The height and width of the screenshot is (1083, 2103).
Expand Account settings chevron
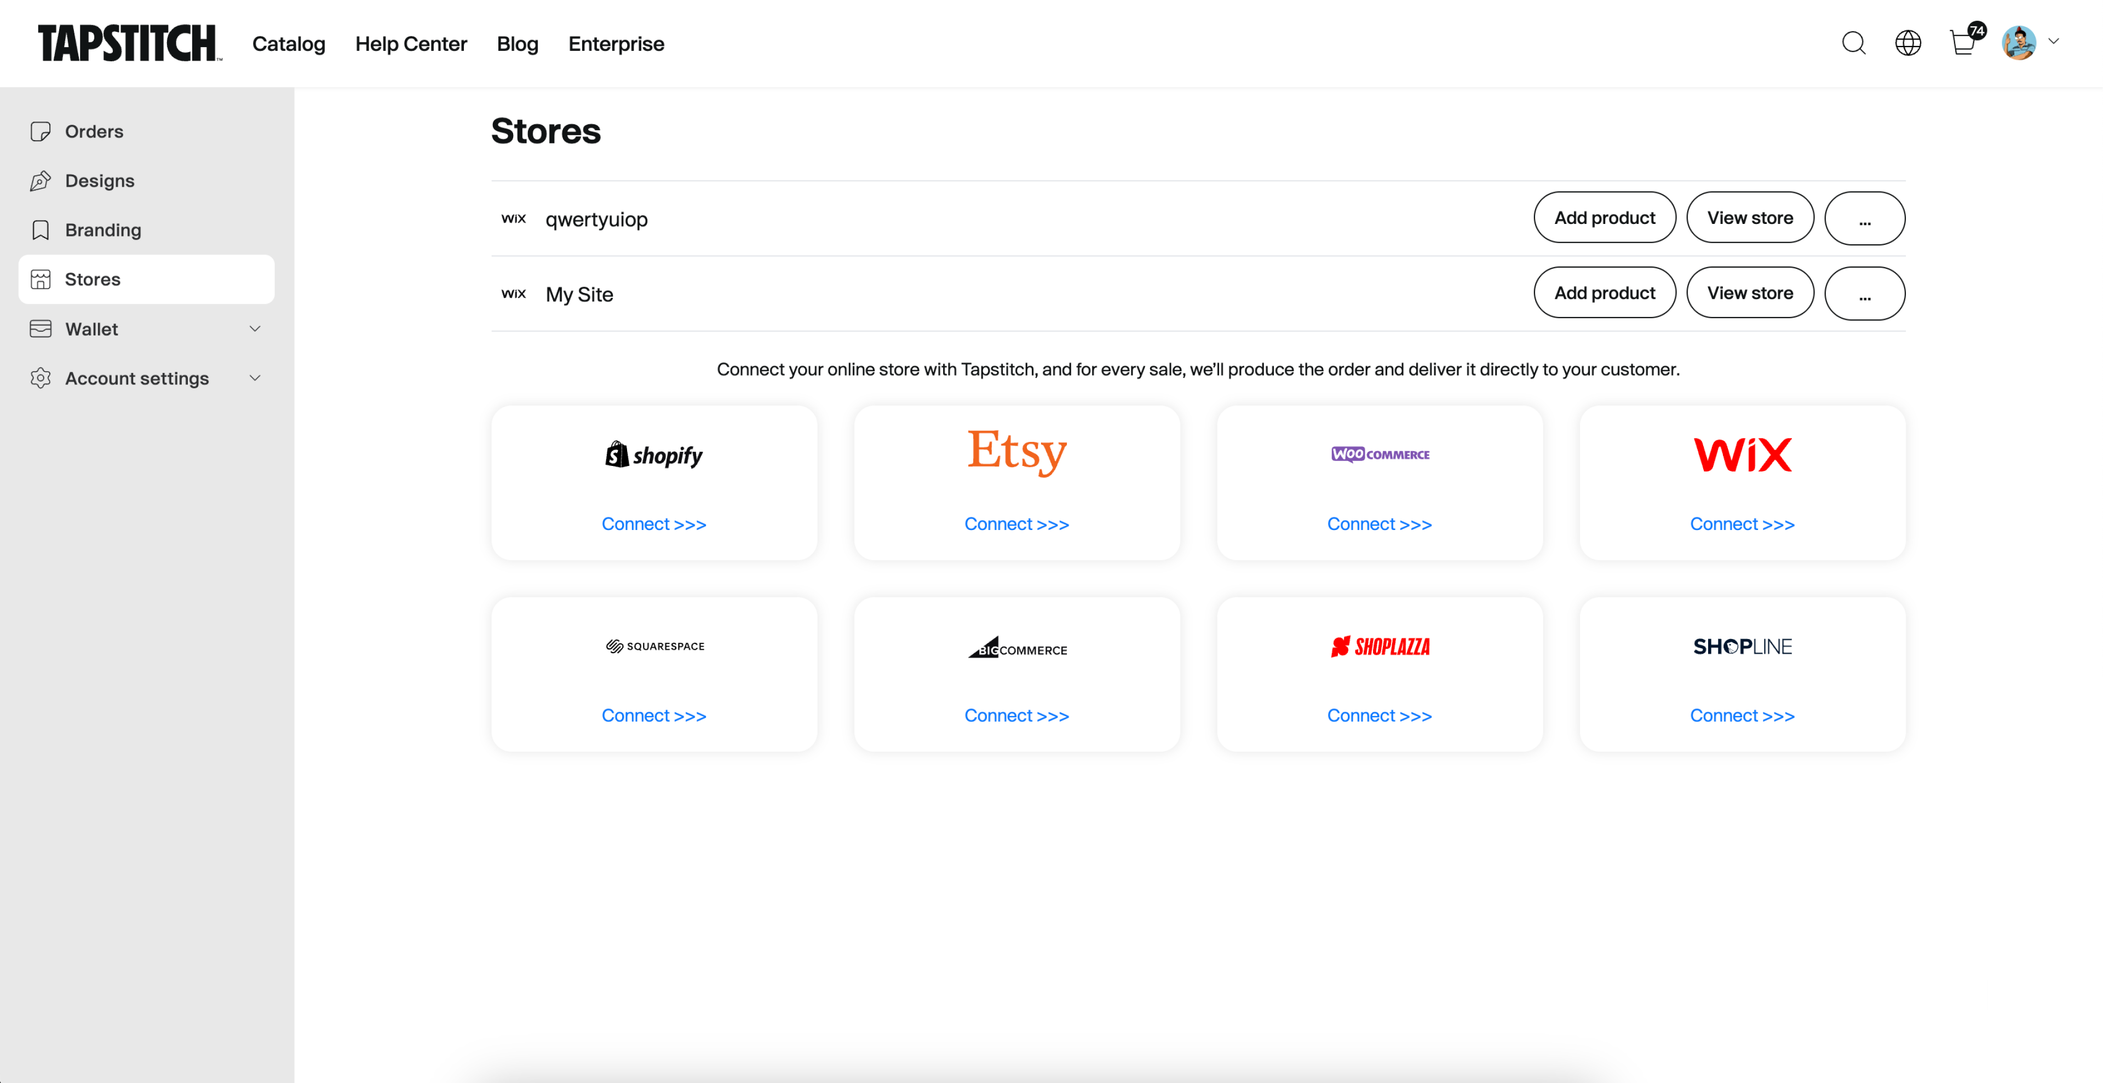click(x=255, y=378)
